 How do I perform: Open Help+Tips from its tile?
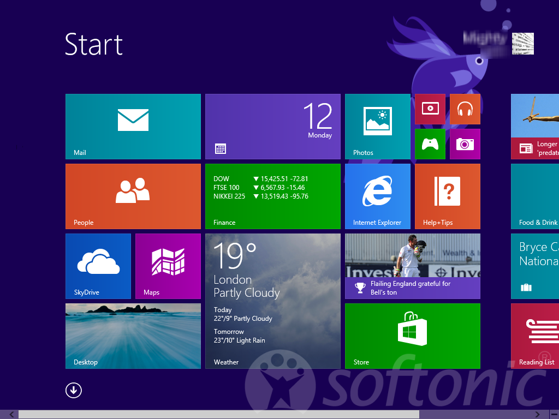point(447,196)
